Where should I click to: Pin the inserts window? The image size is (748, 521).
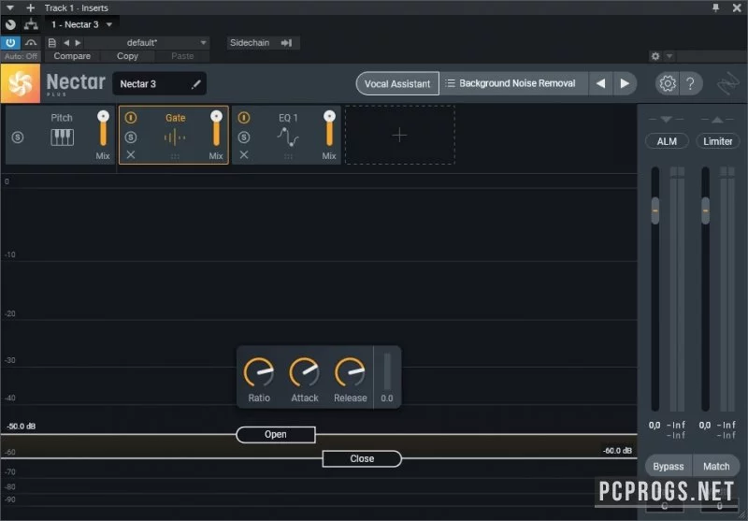(x=715, y=7)
